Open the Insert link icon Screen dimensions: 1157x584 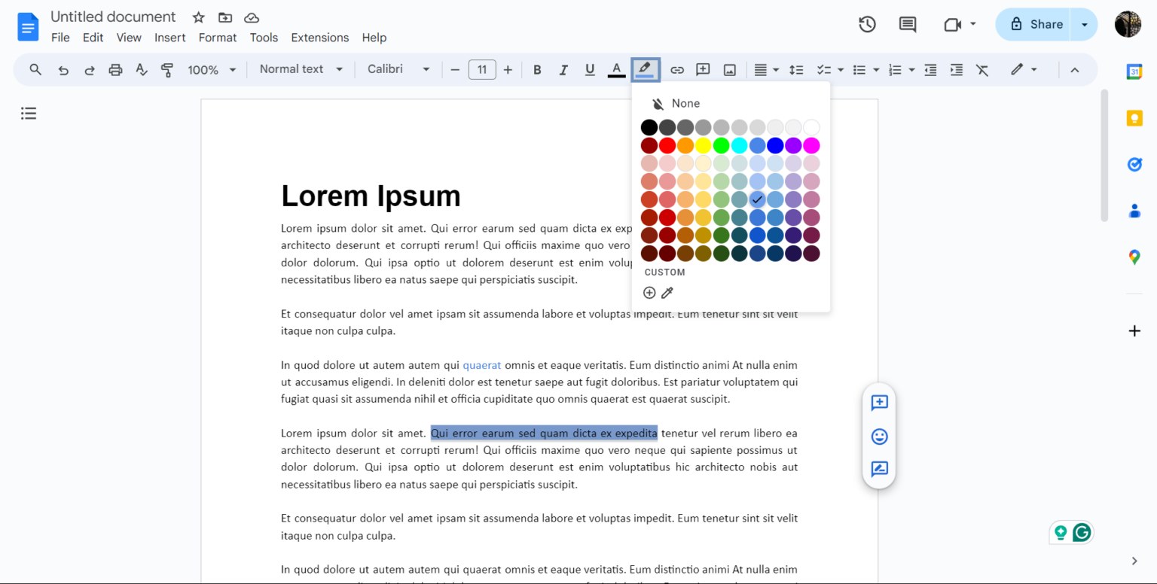(676, 69)
